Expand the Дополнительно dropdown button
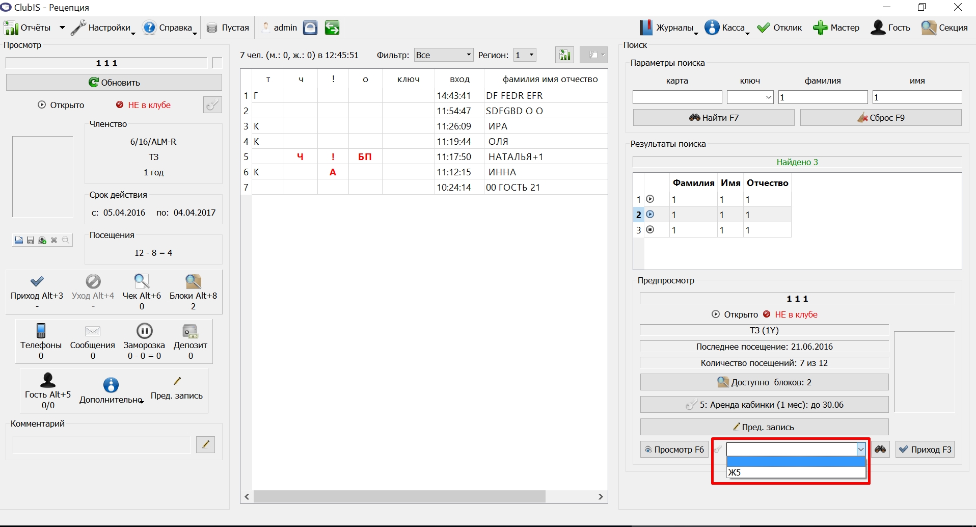Image resolution: width=976 pixels, height=527 pixels. (111, 391)
